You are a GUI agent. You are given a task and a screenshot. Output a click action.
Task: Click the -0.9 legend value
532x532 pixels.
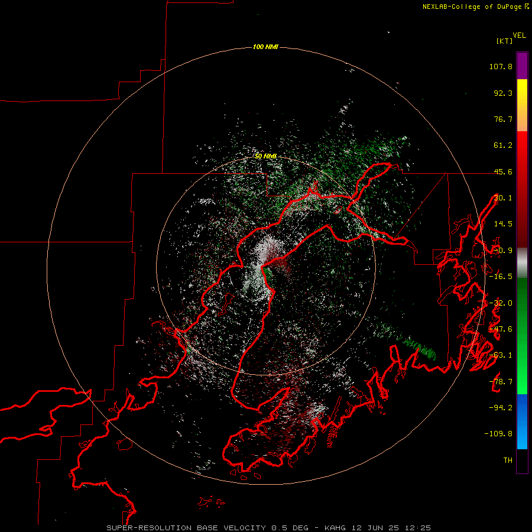pos(503,251)
